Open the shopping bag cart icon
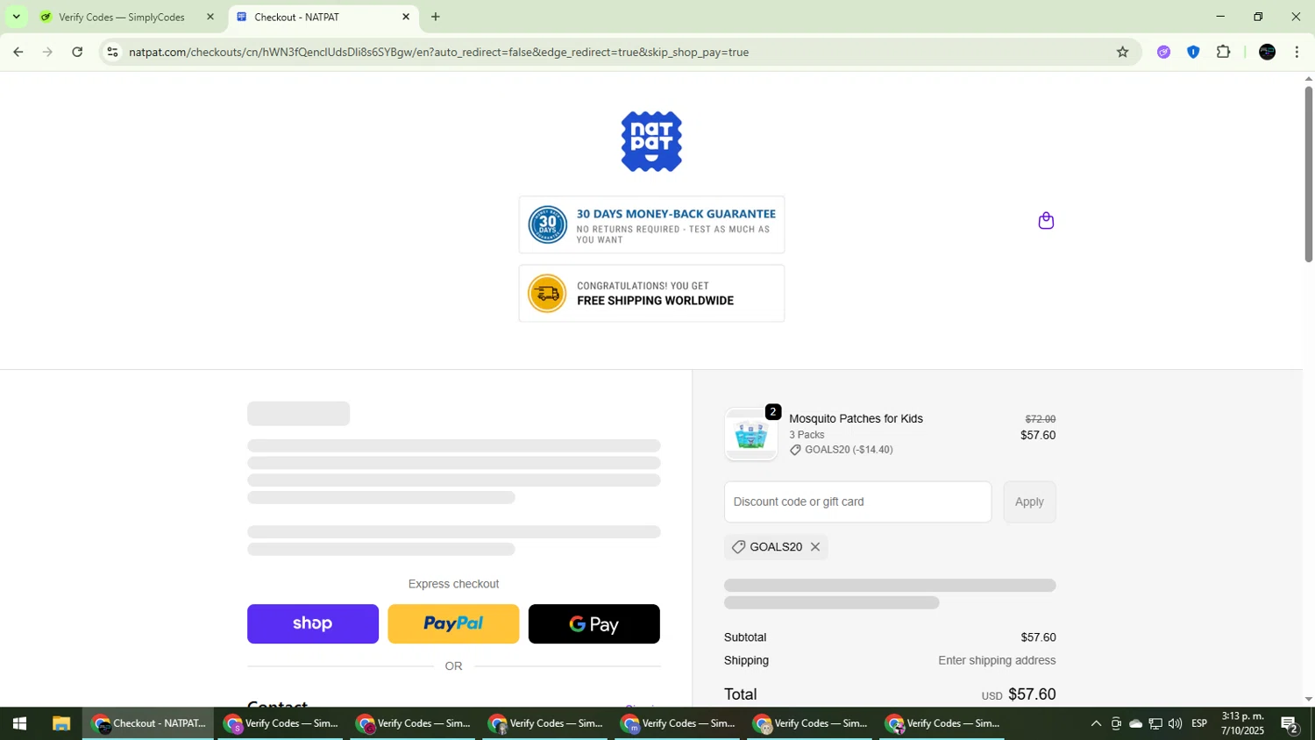 click(x=1046, y=221)
